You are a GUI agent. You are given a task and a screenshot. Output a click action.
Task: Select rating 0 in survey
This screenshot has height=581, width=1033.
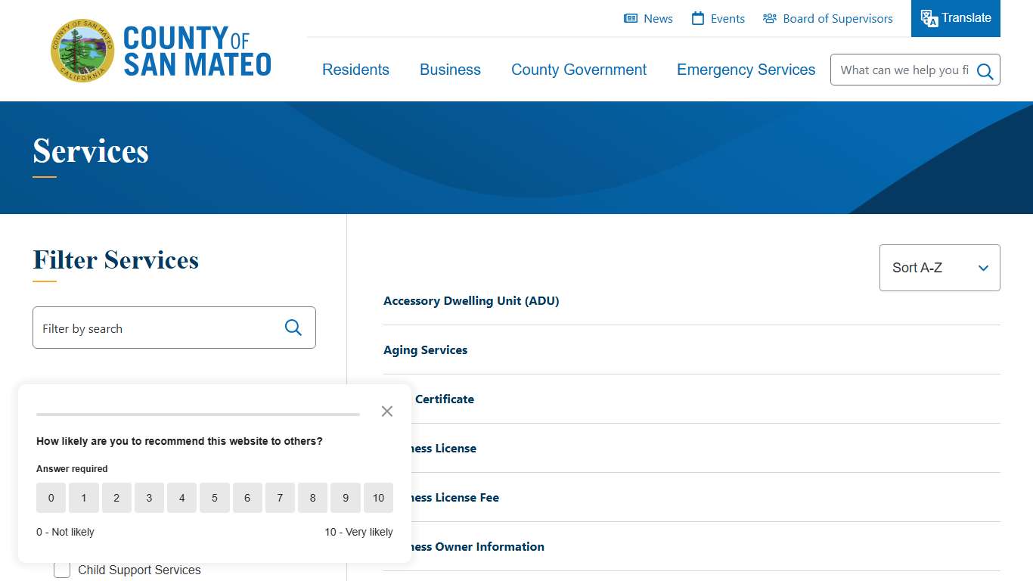click(x=51, y=498)
